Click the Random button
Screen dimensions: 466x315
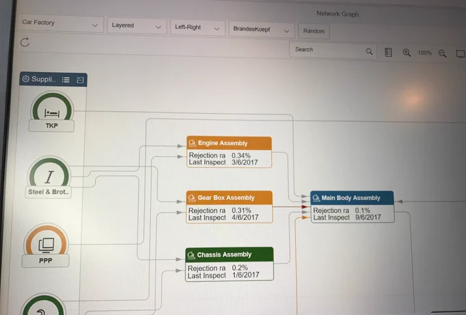(x=314, y=32)
